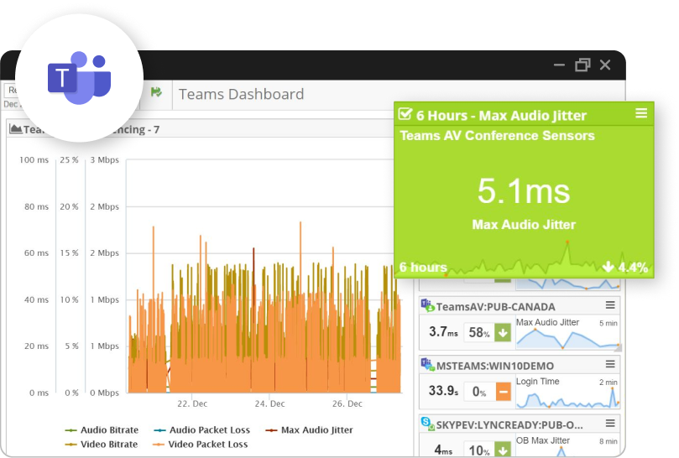Open the SKYPEV:LYNCREADY:PUB-O hamburger menu
The height and width of the screenshot is (458, 679).
(x=610, y=423)
